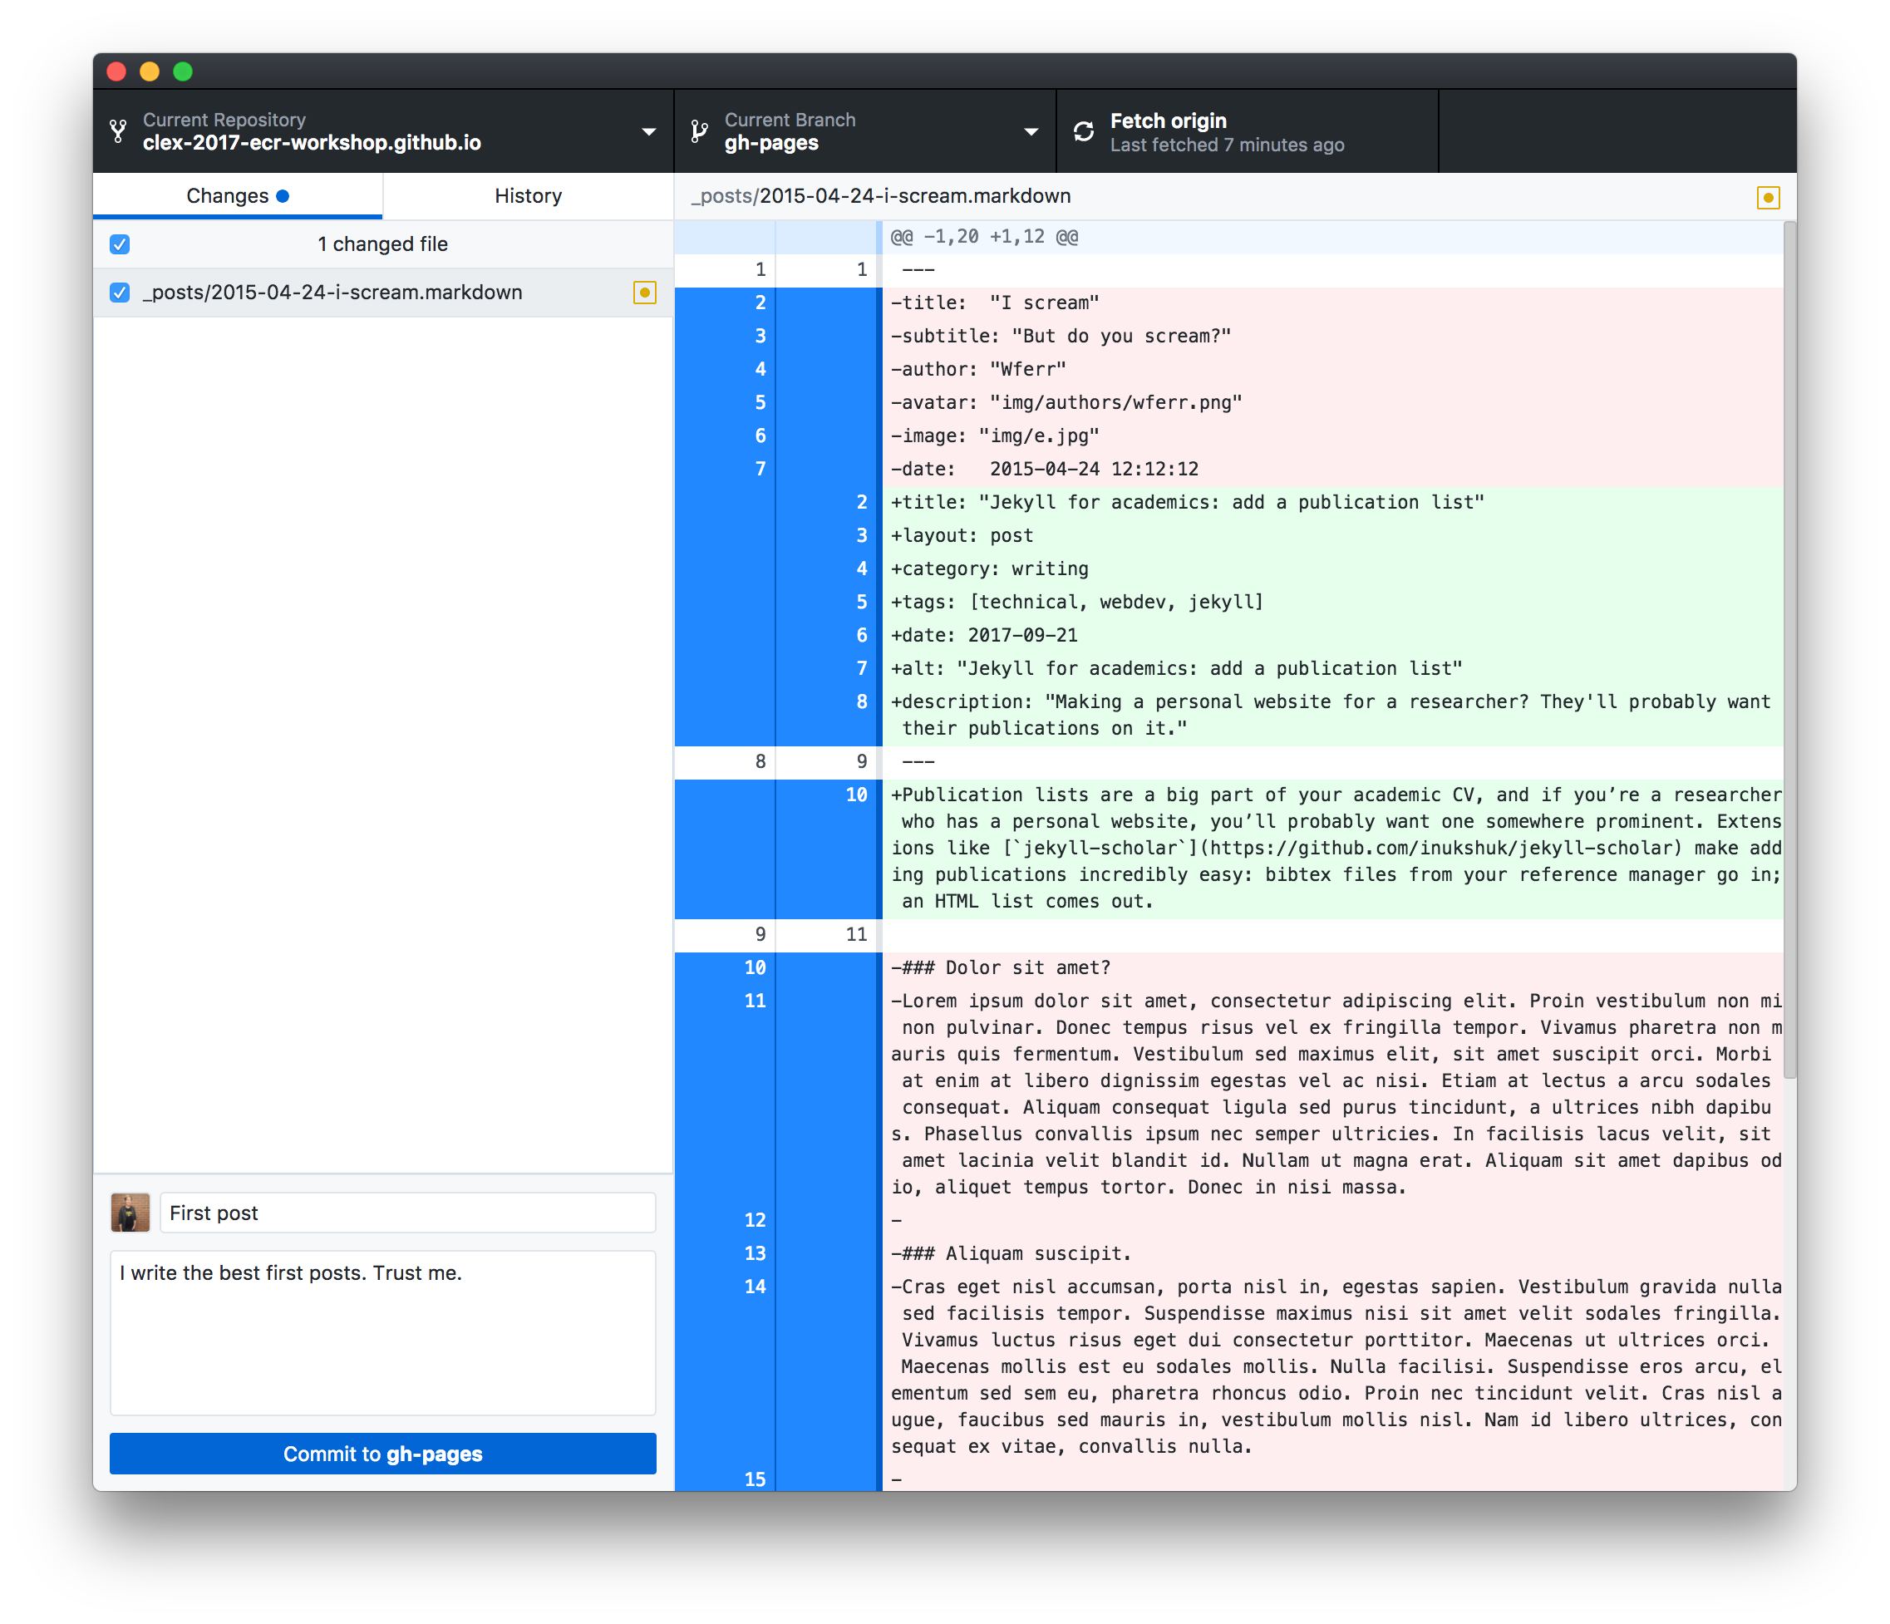This screenshot has height=1624, width=1890.
Task: Uncheck the i-scream.markdown file checkbox
Action: (120, 293)
